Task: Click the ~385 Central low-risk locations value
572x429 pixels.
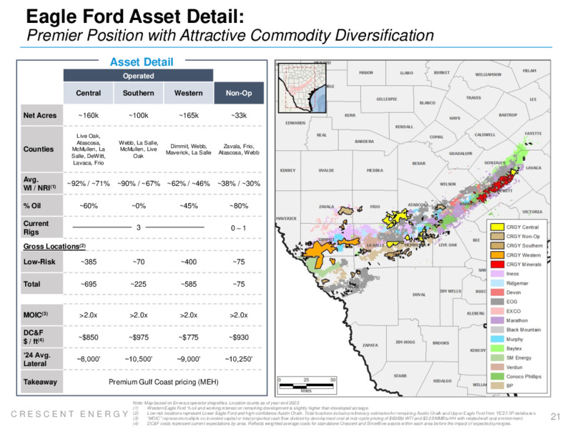Action: coord(88,262)
